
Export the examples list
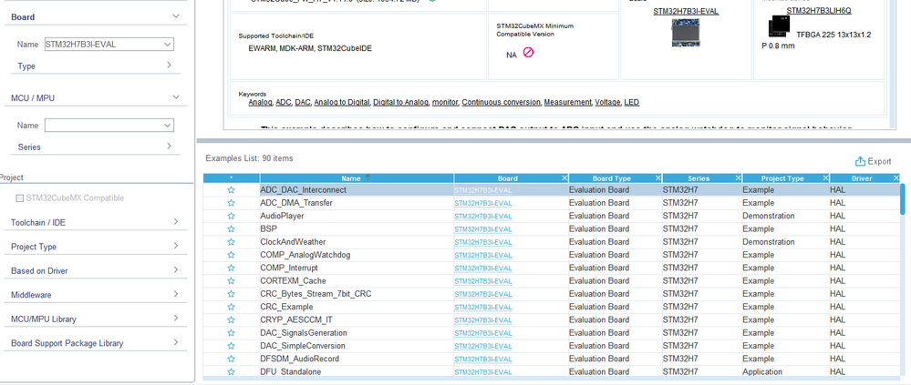(873, 161)
